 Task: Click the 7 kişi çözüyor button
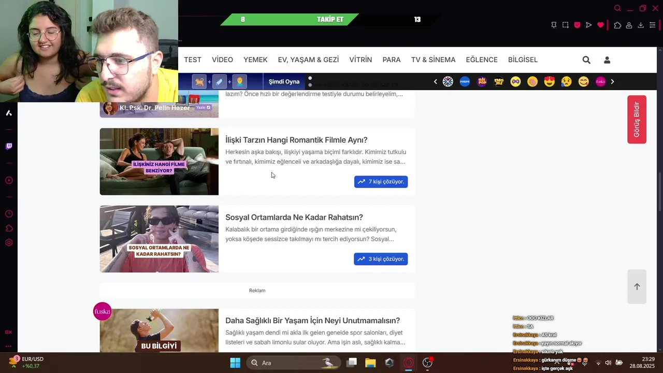click(381, 182)
